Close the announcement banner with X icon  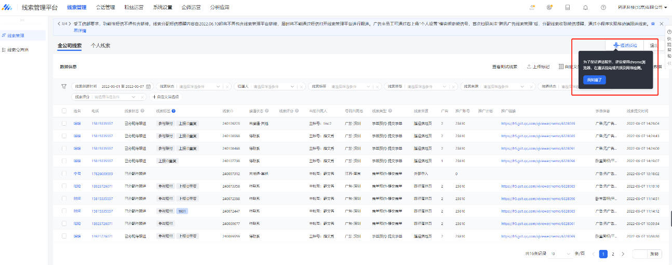(661, 24)
